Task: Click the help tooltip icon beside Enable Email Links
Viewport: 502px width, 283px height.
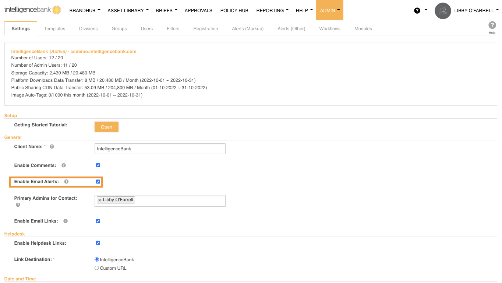Action: point(66,221)
